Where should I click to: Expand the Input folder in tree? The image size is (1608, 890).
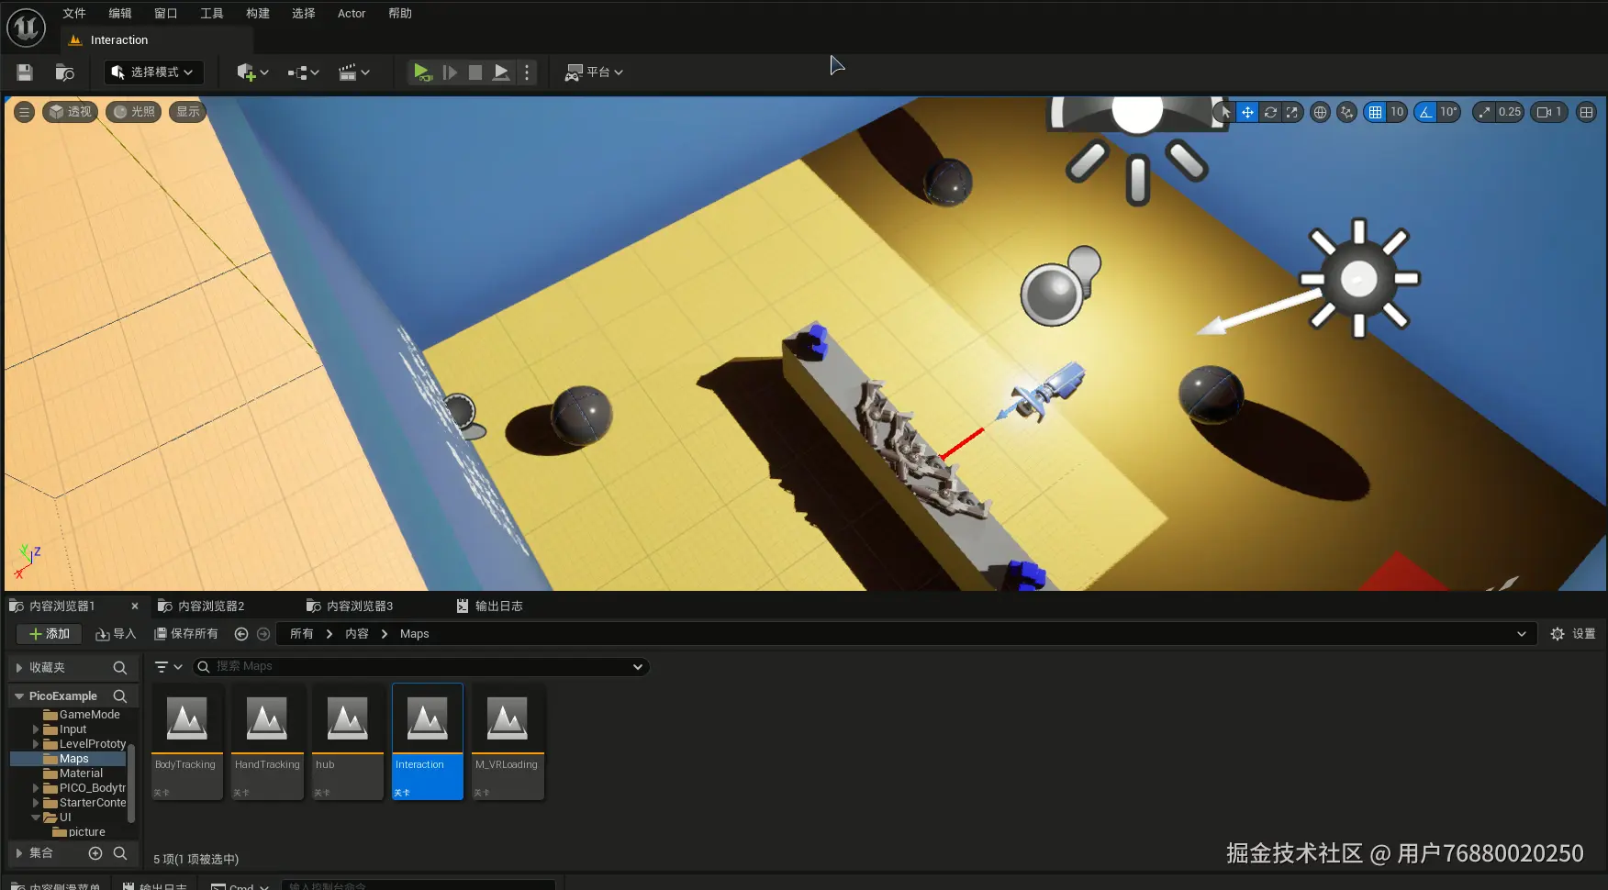[x=36, y=729]
